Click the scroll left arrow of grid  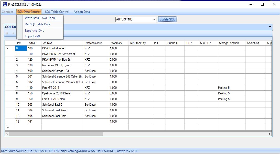pyautogui.click(x=7, y=134)
